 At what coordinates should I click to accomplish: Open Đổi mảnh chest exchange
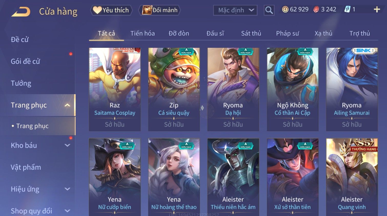pyautogui.click(x=160, y=10)
